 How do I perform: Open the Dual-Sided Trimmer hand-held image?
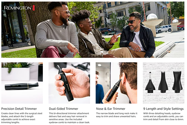tap(69, 83)
